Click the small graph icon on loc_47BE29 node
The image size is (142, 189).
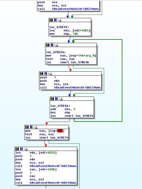[59, 20]
